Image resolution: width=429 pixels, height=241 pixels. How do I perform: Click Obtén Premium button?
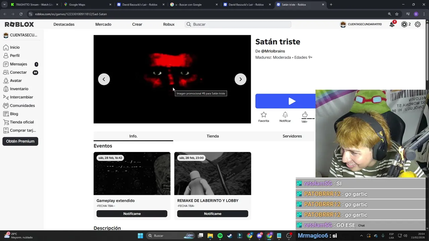(x=20, y=141)
